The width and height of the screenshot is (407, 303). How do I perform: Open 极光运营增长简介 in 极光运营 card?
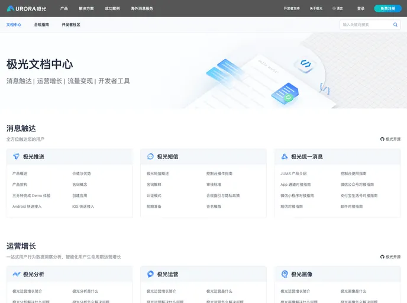161,291
